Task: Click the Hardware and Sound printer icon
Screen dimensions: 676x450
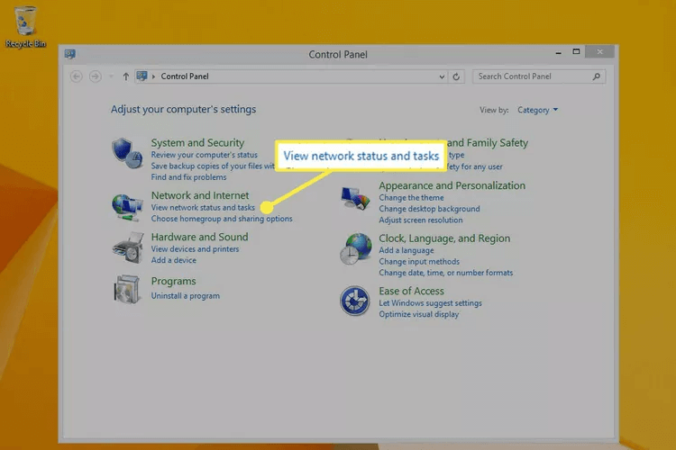Action: pyautogui.click(x=128, y=247)
